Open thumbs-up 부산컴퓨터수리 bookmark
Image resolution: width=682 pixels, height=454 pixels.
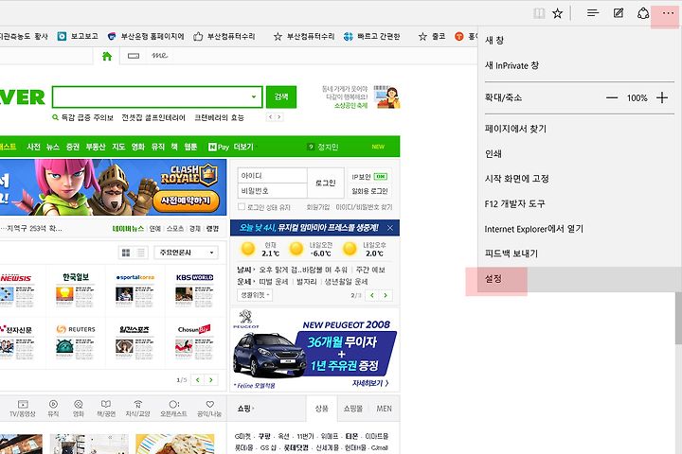coord(224,37)
